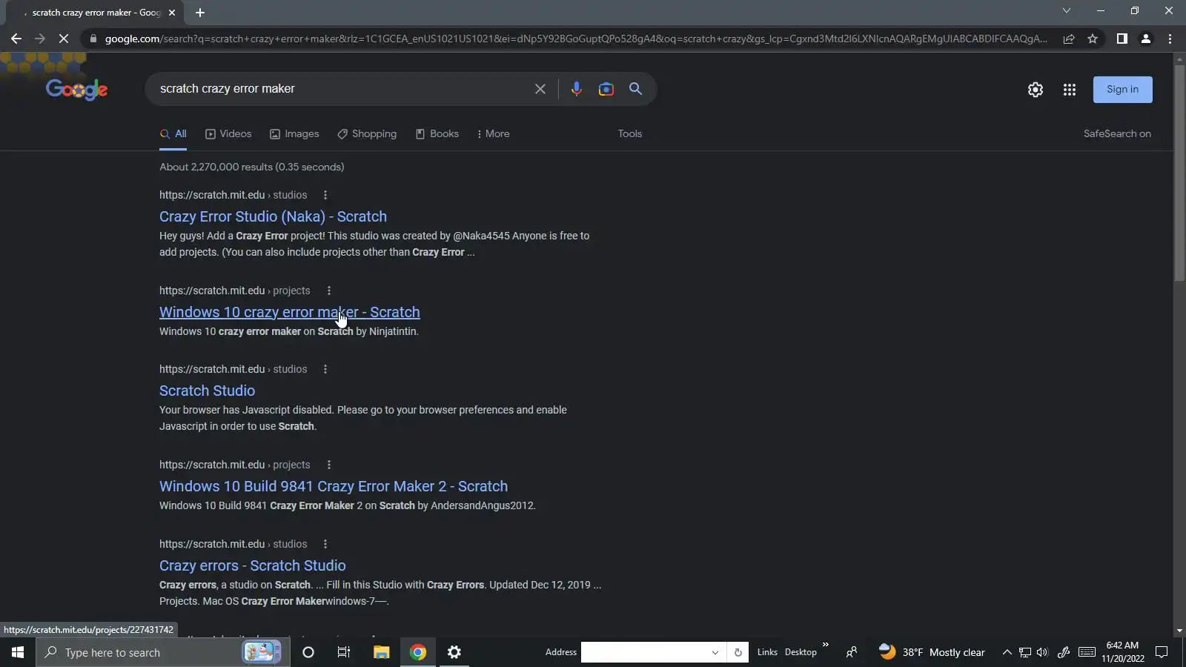Open Task View on the taskbar
Image resolution: width=1186 pixels, height=667 pixels.
coord(344,652)
